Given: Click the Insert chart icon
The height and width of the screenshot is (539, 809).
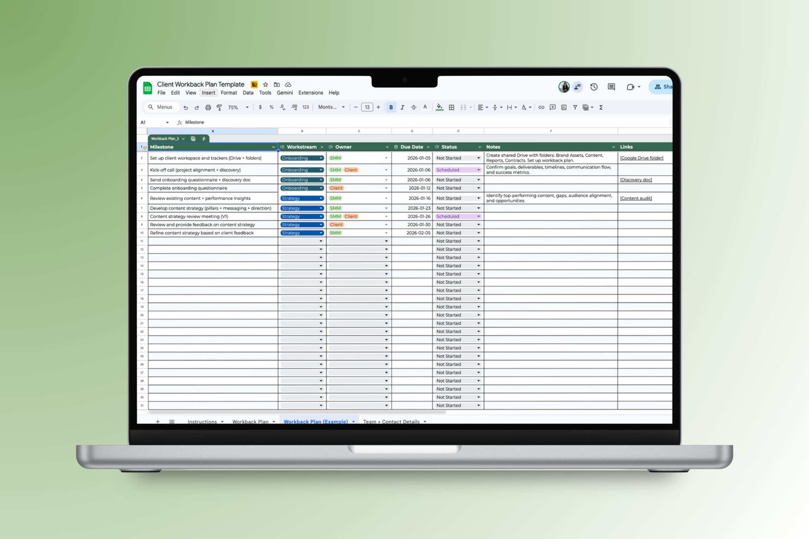Looking at the screenshot, I should 564,107.
